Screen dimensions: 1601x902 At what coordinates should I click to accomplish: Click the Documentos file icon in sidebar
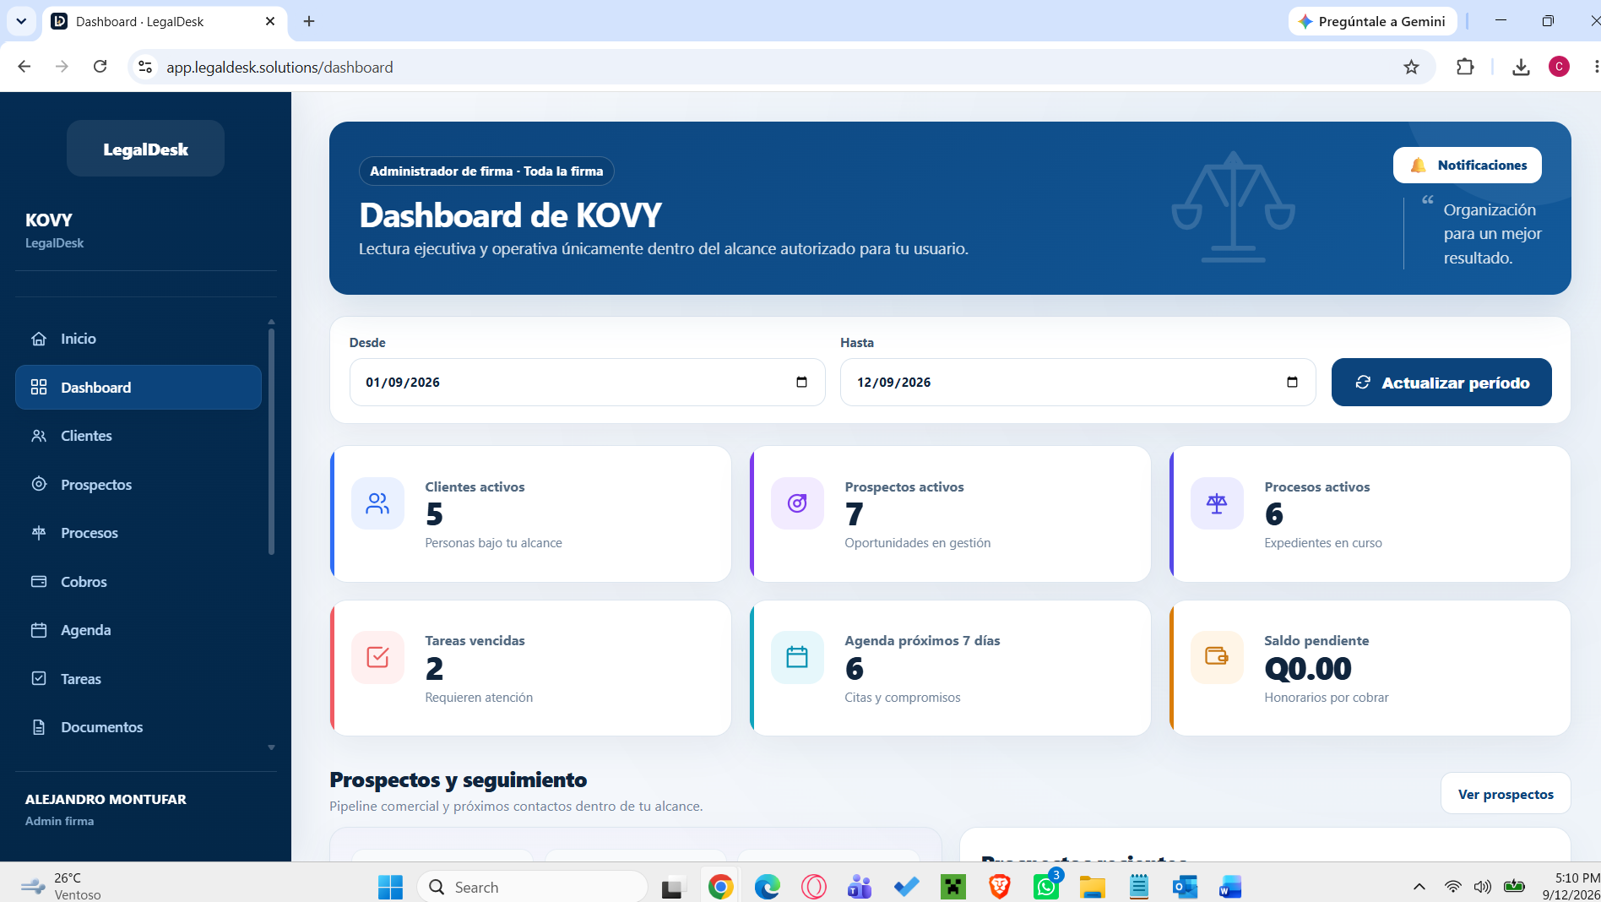click(39, 727)
